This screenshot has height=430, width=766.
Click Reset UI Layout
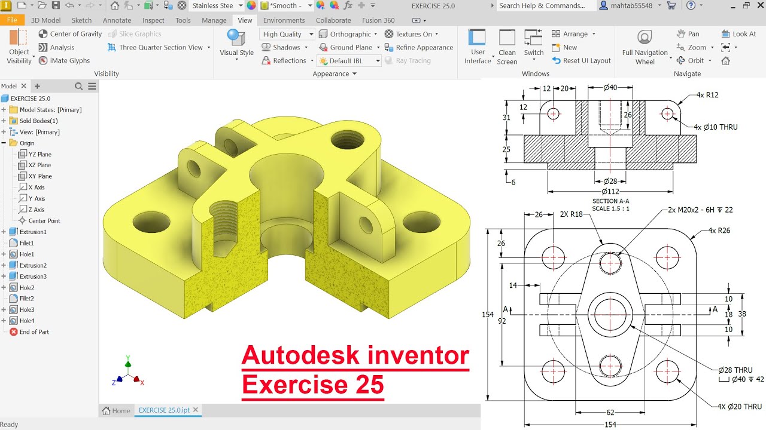[x=581, y=60]
